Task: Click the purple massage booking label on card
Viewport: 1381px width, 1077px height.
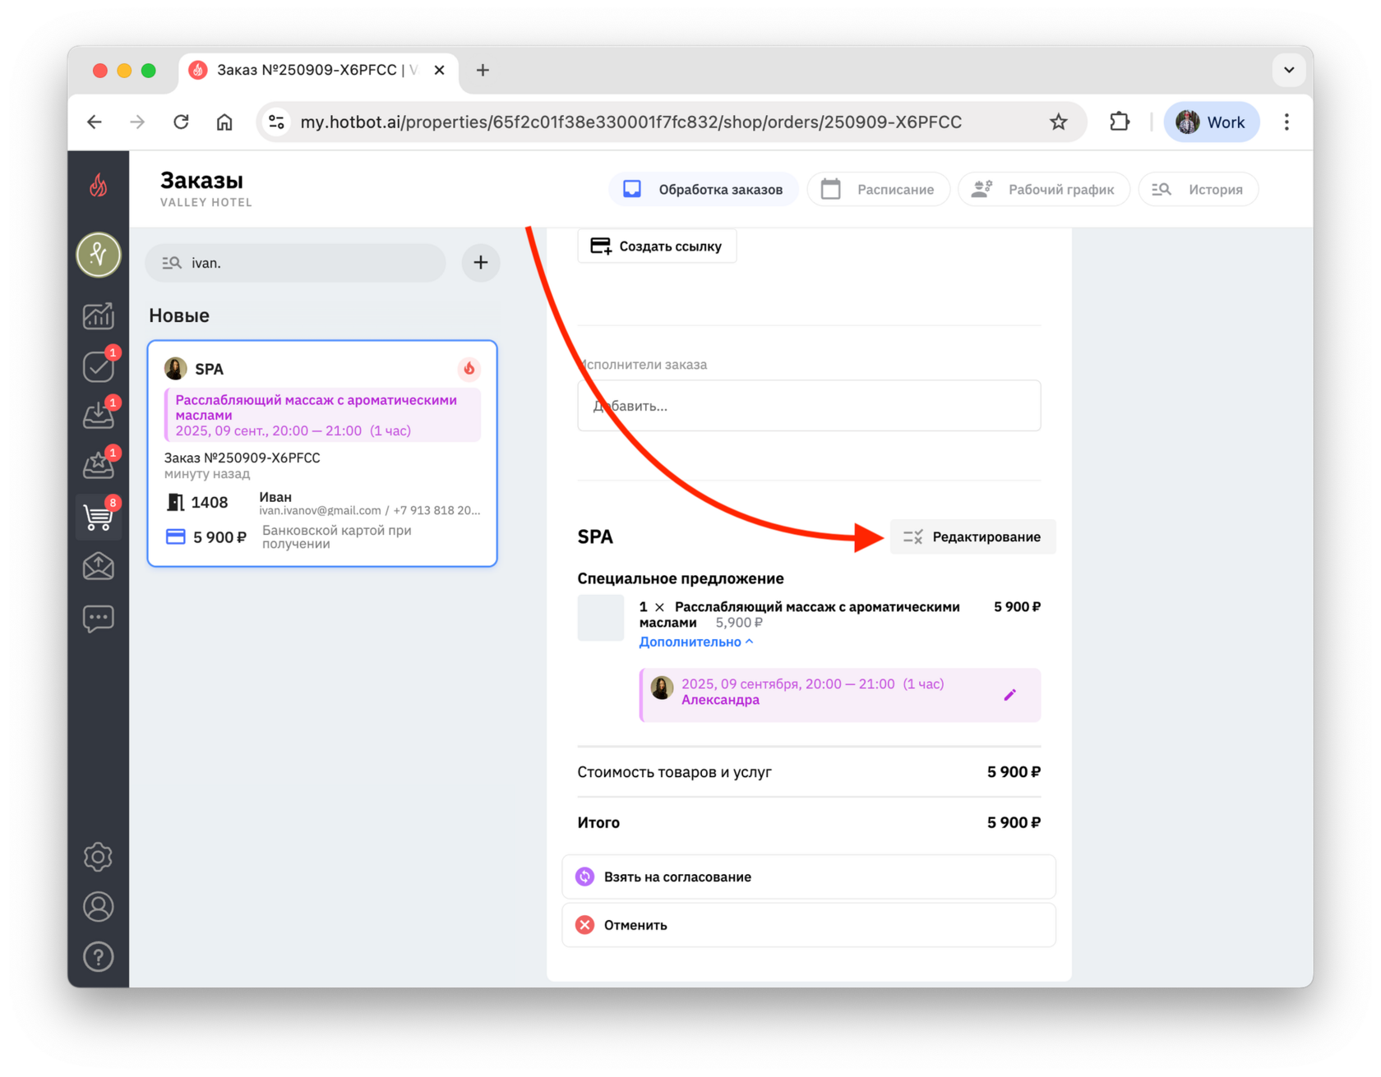Action: [x=323, y=416]
